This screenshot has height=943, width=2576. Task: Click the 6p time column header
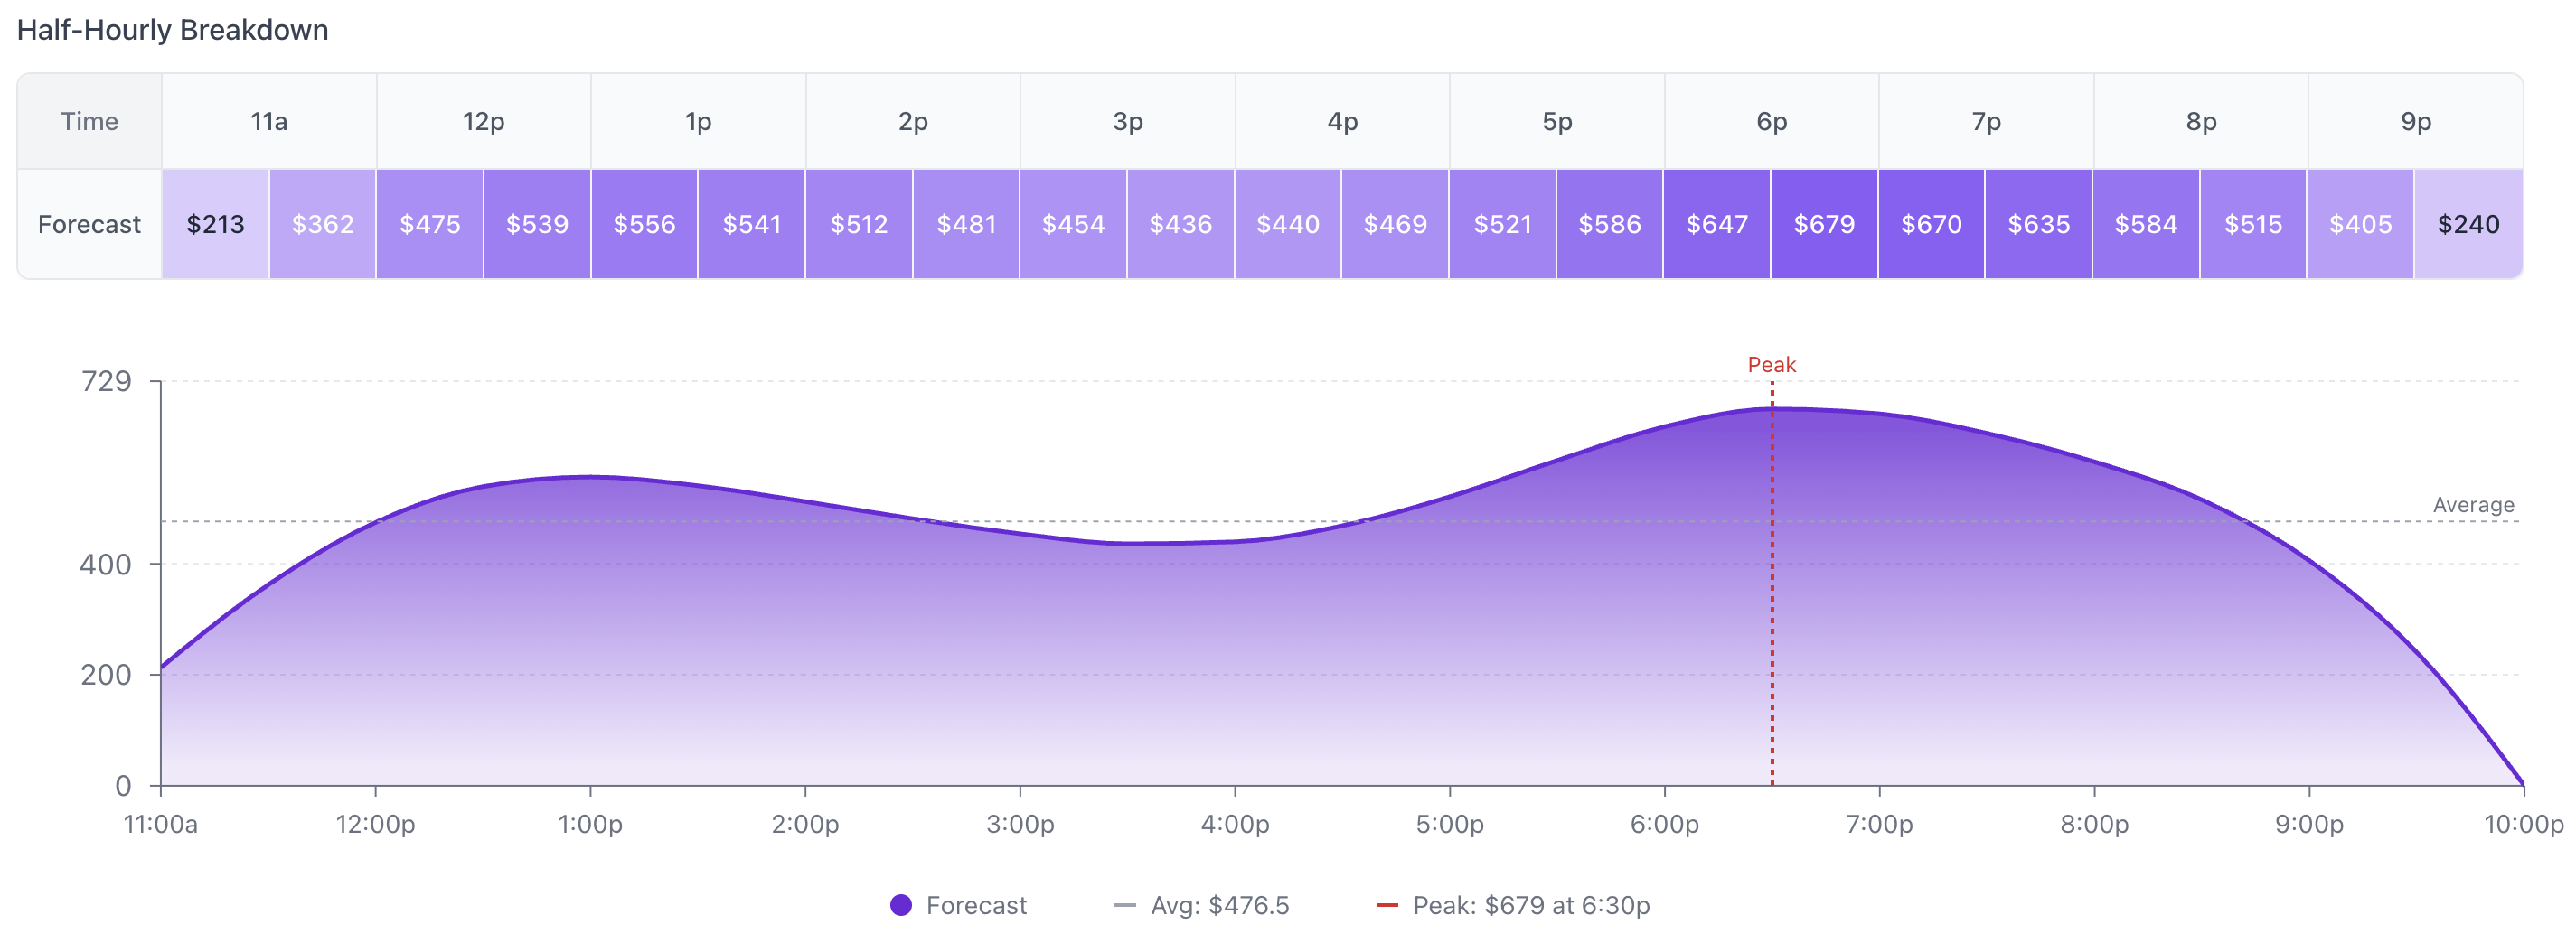(x=1771, y=122)
